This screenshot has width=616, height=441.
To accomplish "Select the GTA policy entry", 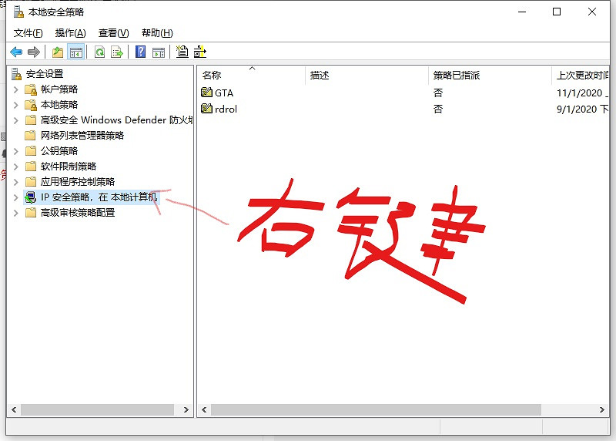I will click(223, 93).
